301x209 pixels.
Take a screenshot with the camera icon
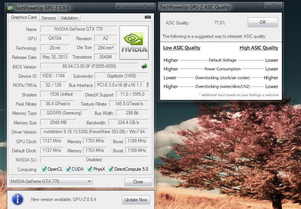(x=147, y=17)
